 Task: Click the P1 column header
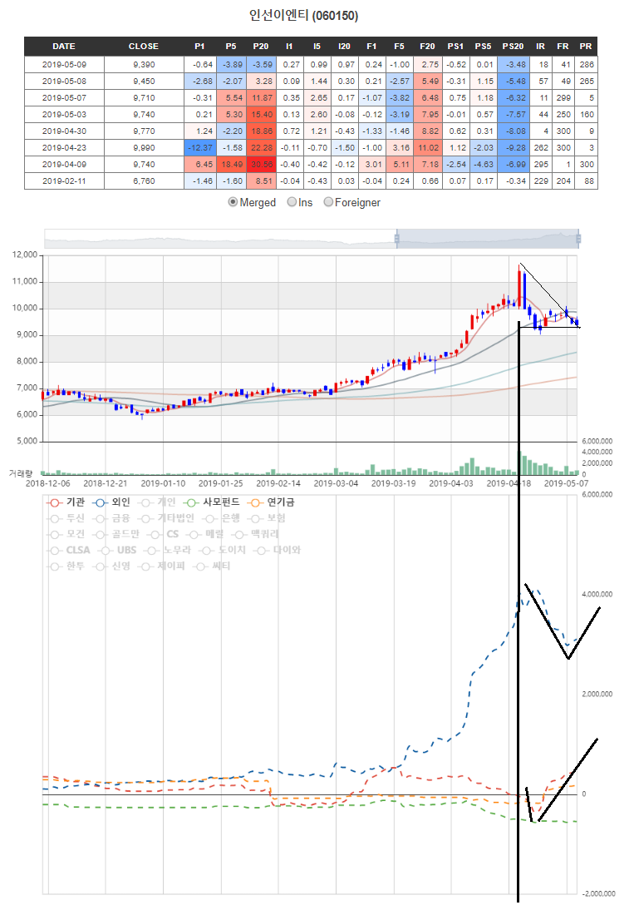click(199, 47)
